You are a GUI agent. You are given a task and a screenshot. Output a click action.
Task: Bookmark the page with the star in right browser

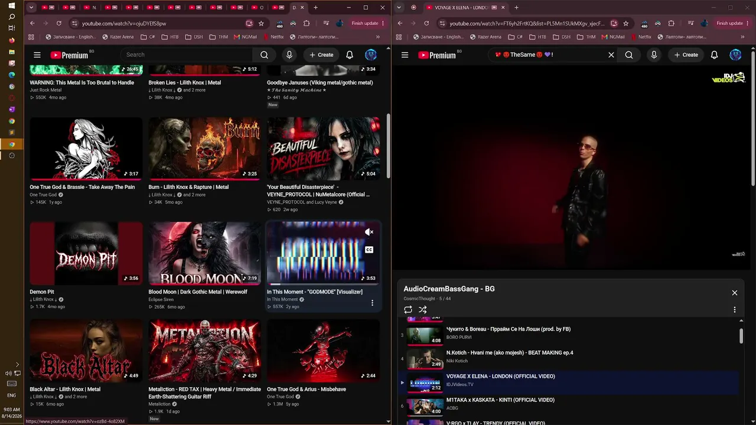626,23
